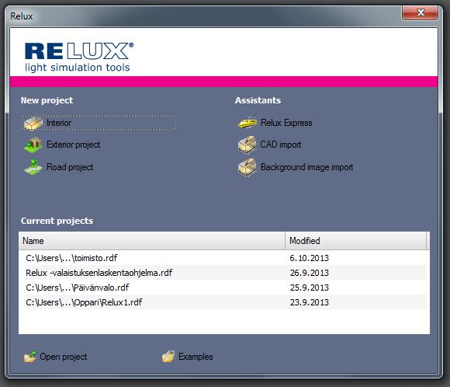
Task: Create a new Road project
Action: [x=59, y=167]
